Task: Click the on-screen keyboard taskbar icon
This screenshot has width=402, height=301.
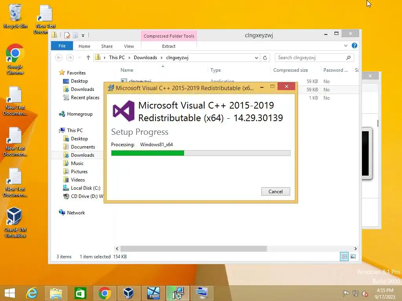Action: point(202,293)
